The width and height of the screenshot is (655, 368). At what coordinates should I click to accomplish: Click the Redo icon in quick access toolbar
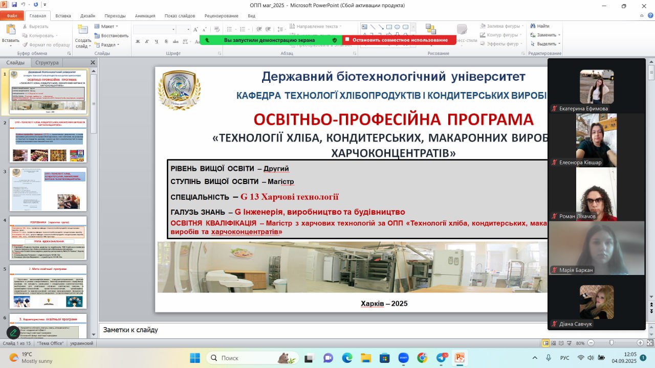click(35, 5)
